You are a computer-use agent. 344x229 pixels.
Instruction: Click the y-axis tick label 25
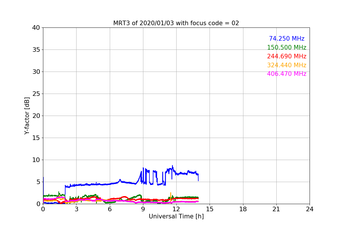36,94
